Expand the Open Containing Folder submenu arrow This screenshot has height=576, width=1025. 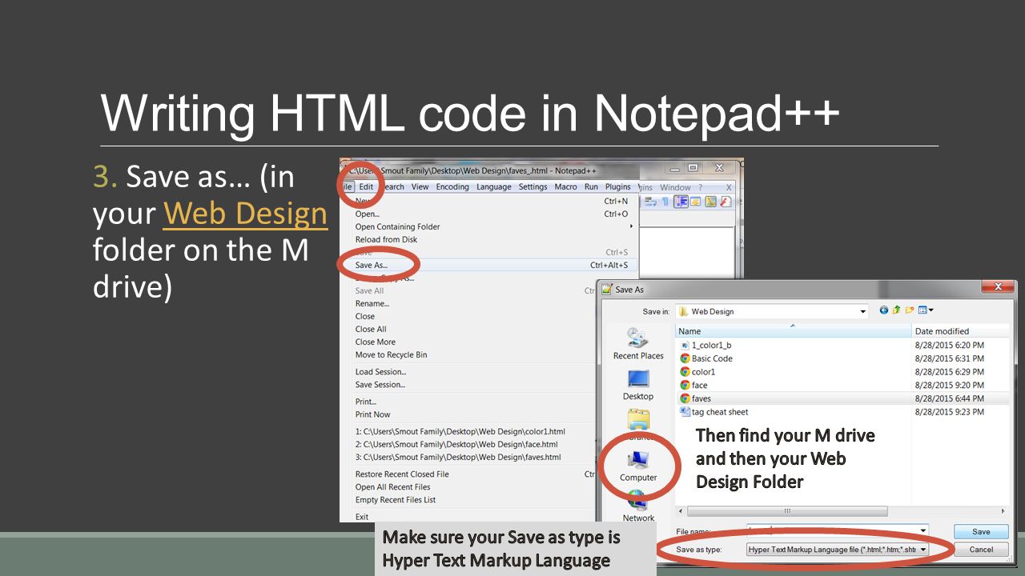631,226
